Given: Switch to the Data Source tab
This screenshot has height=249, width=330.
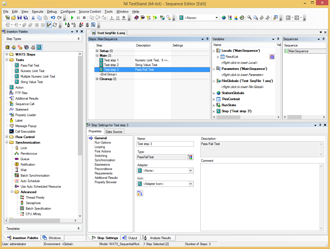Looking at the screenshot, I should tap(114, 132).
